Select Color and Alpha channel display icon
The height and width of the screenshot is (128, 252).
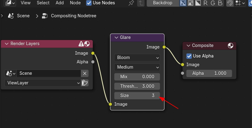(183, 3)
